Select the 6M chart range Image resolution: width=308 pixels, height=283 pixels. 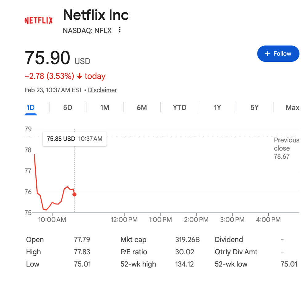(142, 108)
